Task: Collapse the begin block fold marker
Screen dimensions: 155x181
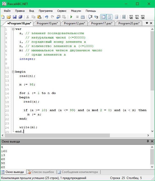Action: click(x=13, y=72)
